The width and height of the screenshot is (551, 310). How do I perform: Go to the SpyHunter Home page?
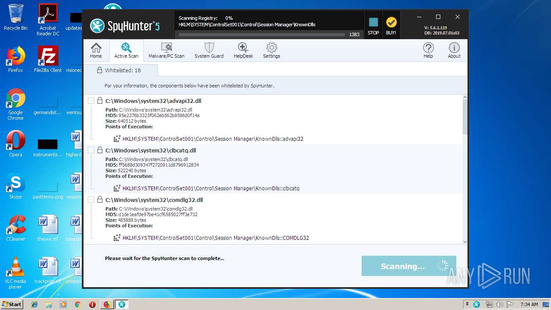click(x=96, y=50)
